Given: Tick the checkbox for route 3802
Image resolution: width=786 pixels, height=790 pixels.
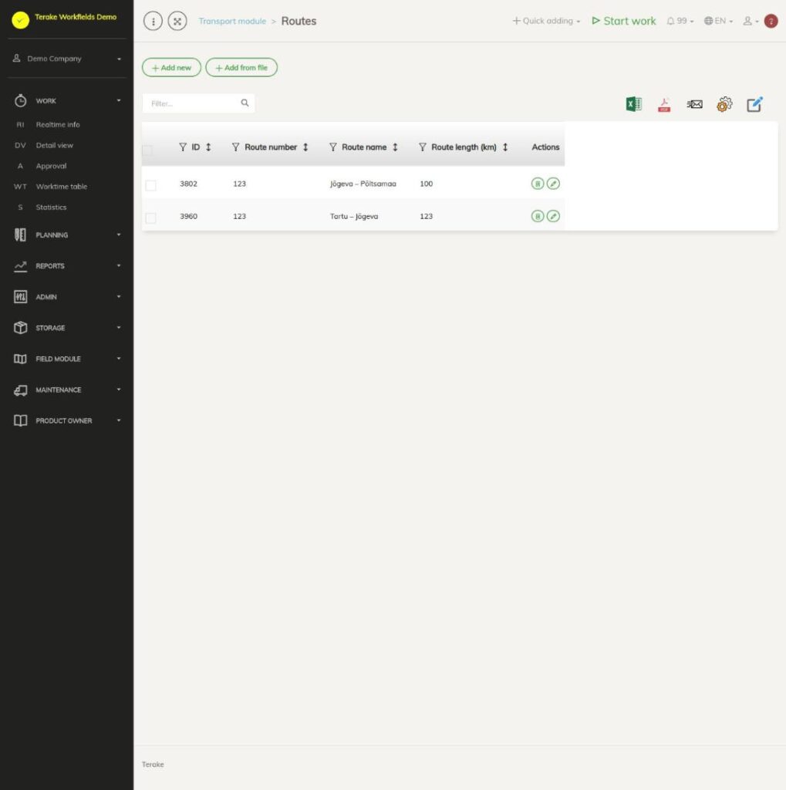Looking at the screenshot, I should [150, 185].
